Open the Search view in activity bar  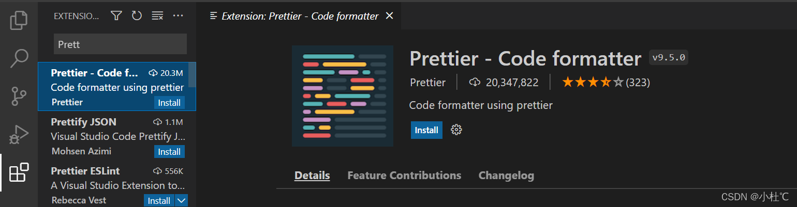[19, 58]
